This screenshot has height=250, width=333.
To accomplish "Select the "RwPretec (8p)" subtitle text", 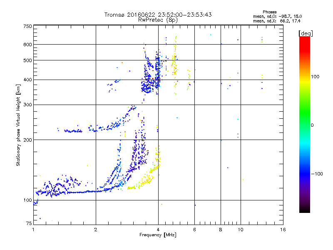I will [x=158, y=20].
